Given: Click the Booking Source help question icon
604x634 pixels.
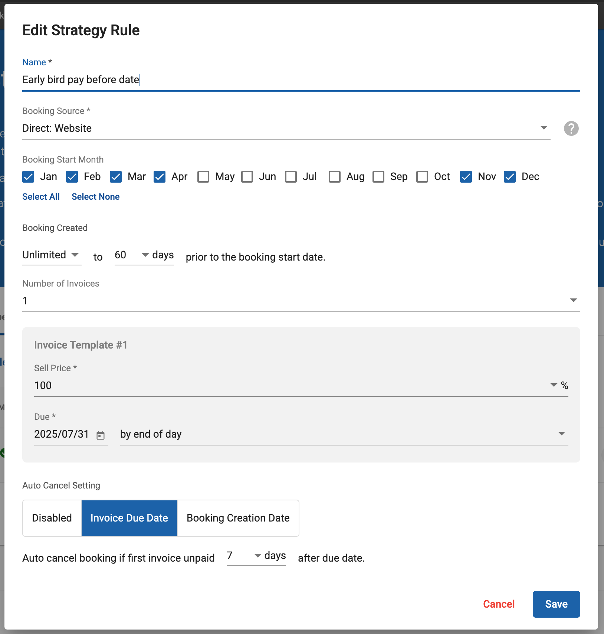Looking at the screenshot, I should [571, 128].
